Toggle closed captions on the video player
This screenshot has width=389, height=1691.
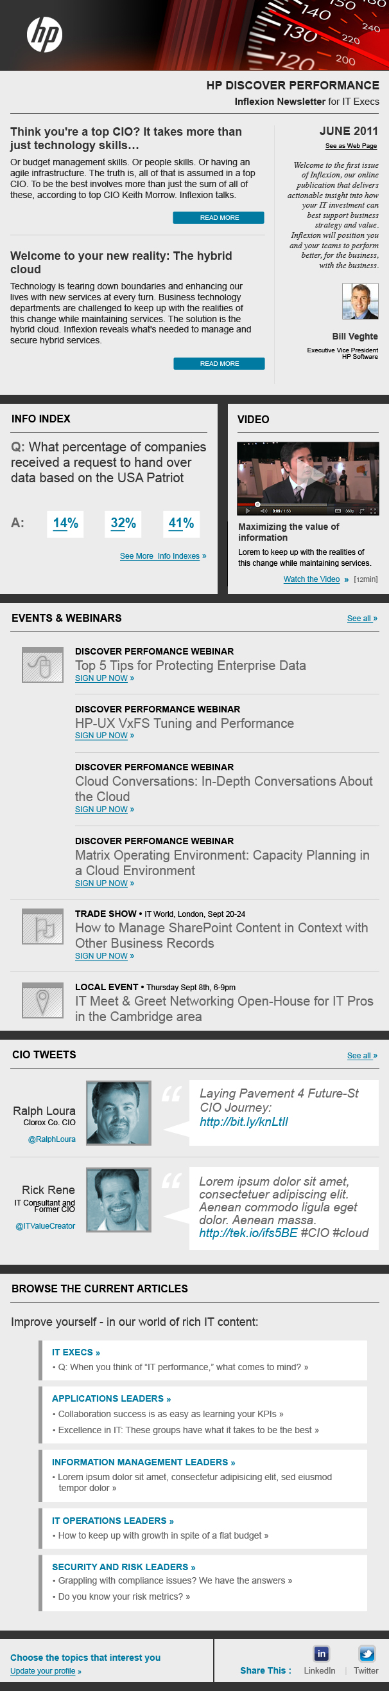(338, 511)
